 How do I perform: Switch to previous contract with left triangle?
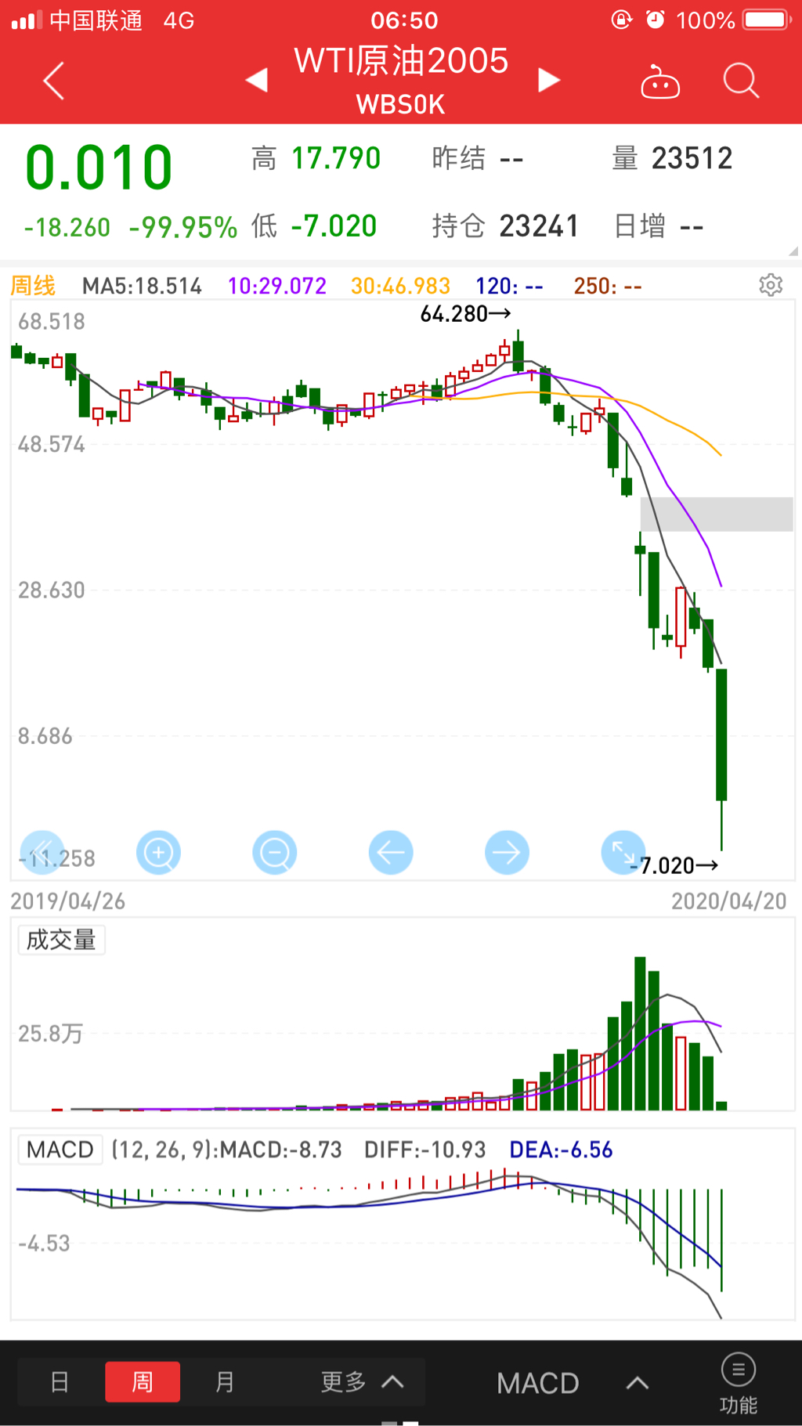257,80
